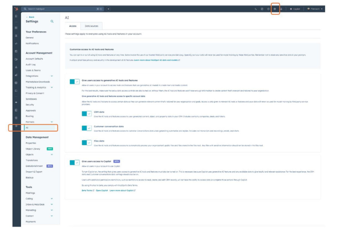
Task: Click the magnifier icon beside Settings heading
Action: pyautogui.click(x=52, y=21)
